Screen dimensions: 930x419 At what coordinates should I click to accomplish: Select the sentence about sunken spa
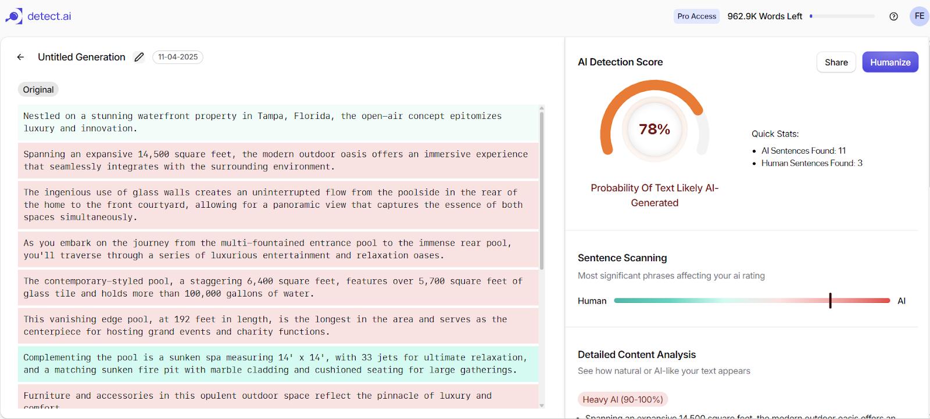(278, 364)
